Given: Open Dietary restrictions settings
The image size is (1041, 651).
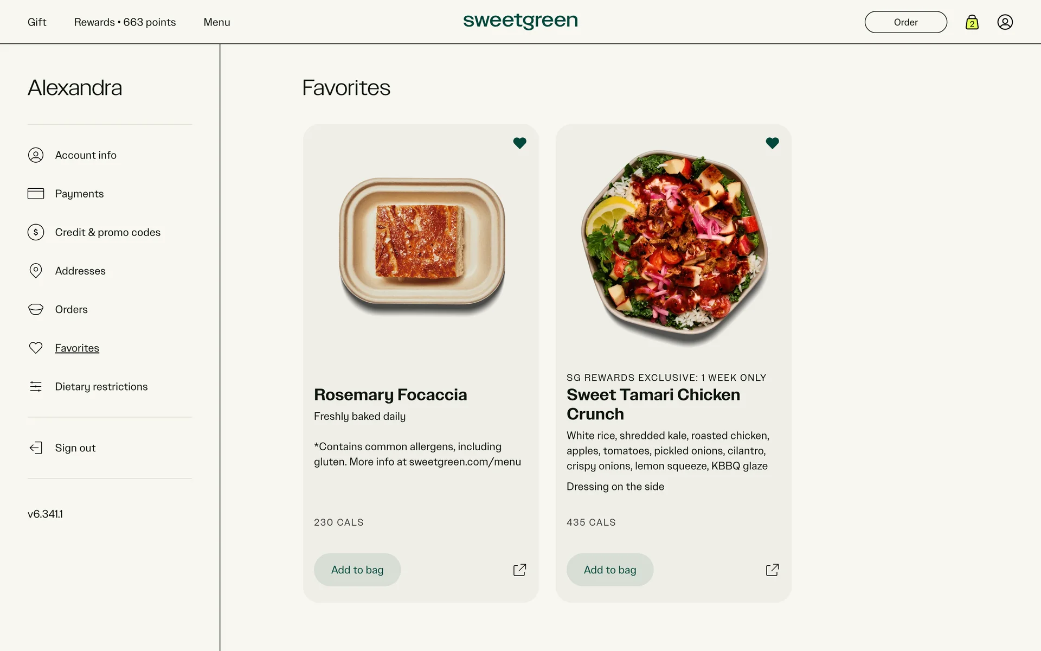Looking at the screenshot, I should click(101, 386).
